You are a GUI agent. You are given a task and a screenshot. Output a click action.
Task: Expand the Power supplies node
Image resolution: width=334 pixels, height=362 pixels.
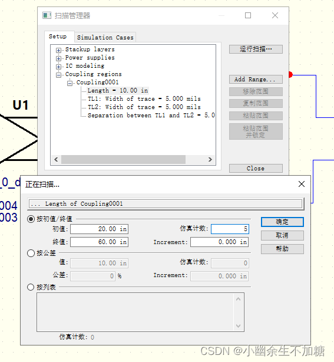click(x=58, y=58)
